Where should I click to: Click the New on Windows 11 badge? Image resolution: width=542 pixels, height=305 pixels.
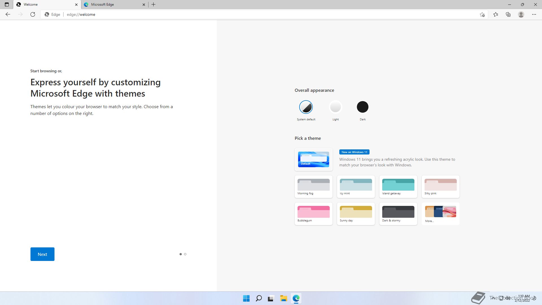[354, 152]
